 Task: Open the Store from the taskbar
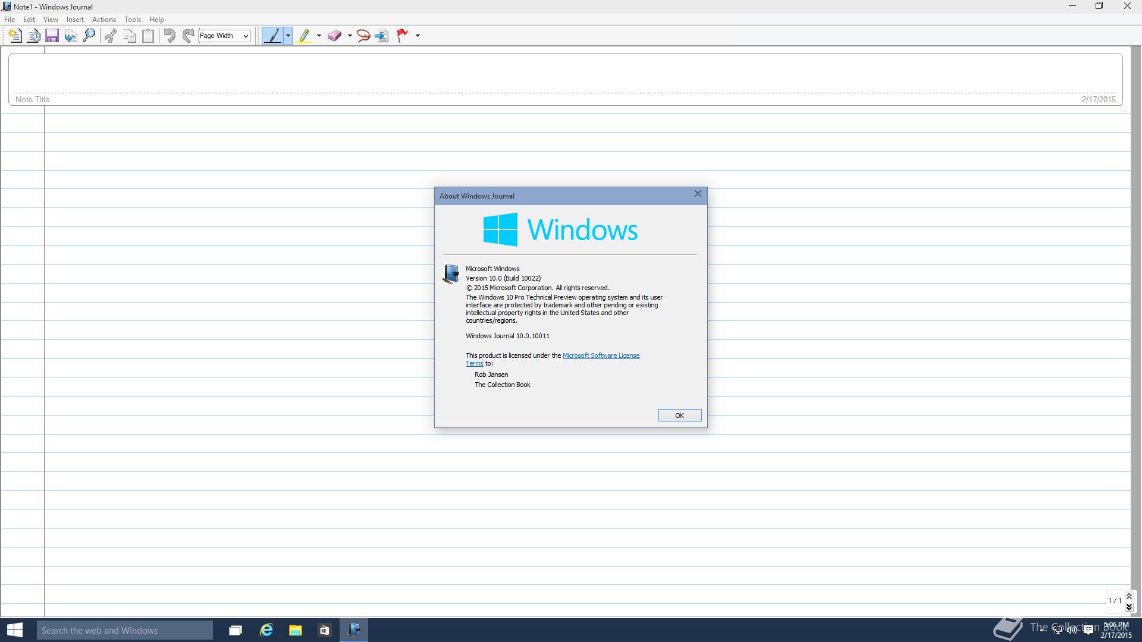coord(324,630)
